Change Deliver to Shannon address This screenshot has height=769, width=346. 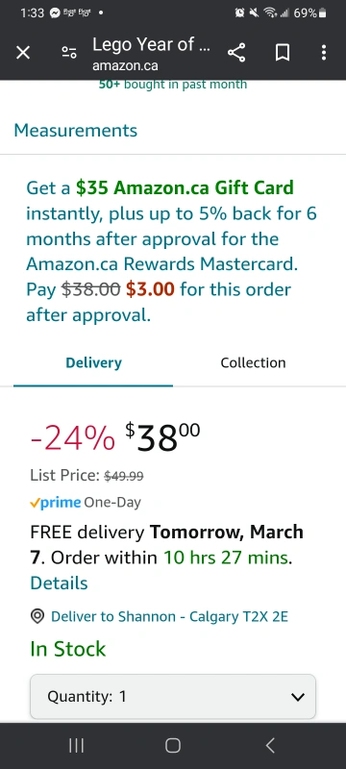coord(169,616)
